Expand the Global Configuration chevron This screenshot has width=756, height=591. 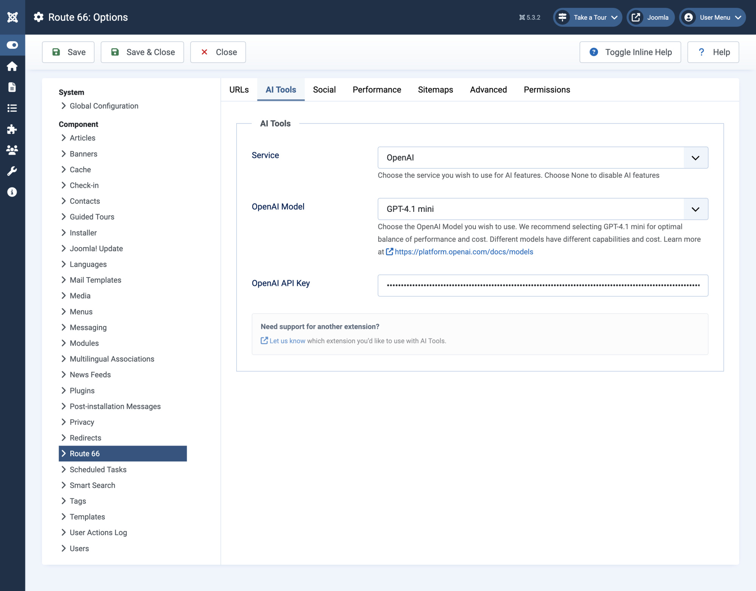(x=64, y=106)
